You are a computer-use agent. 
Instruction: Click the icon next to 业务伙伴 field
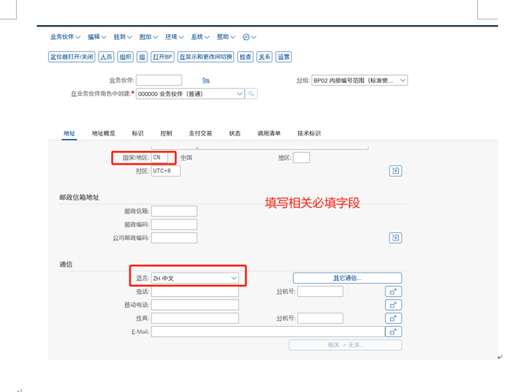tap(206, 81)
